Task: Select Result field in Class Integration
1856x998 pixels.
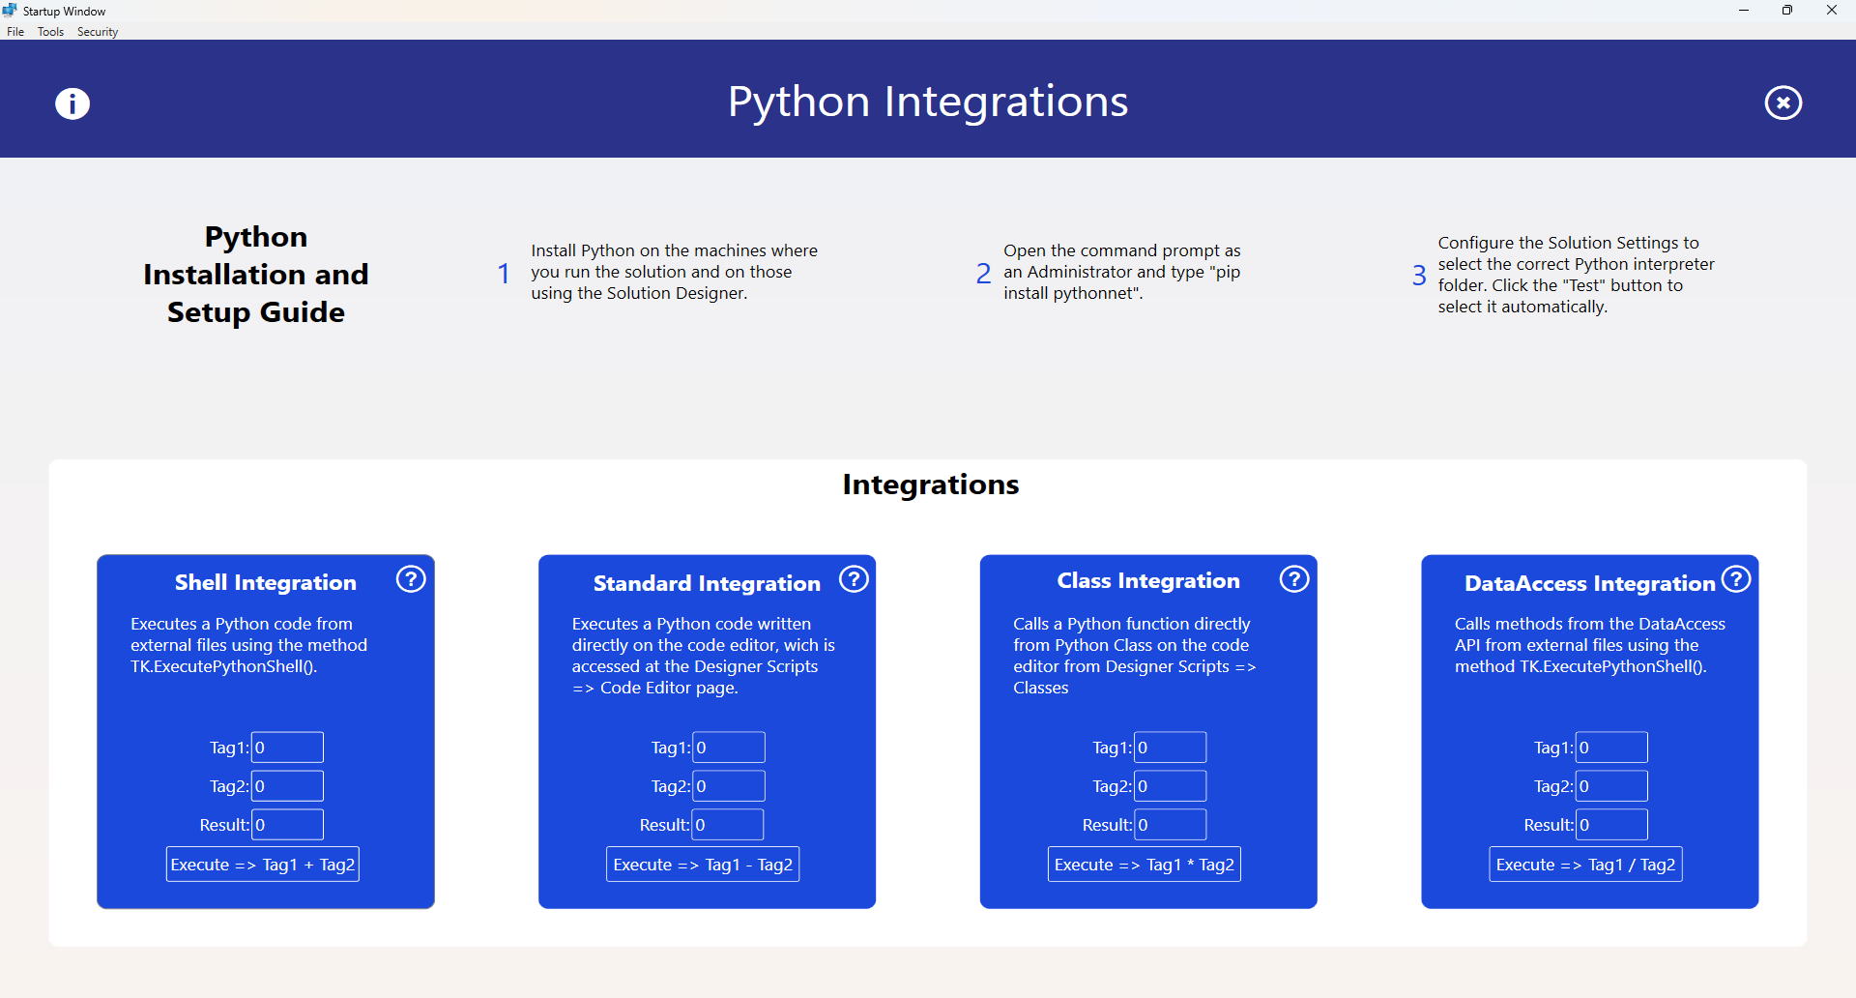Action: [x=1170, y=825]
